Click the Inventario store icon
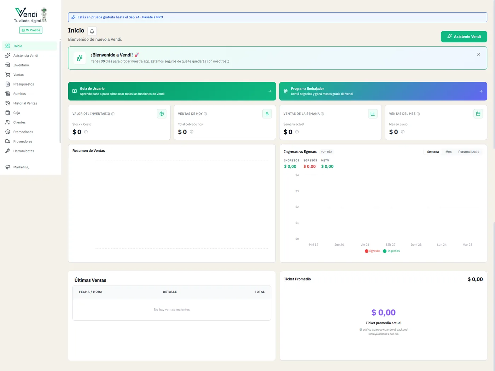The width and height of the screenshot is (495, 371). click(x=8, y=65)
